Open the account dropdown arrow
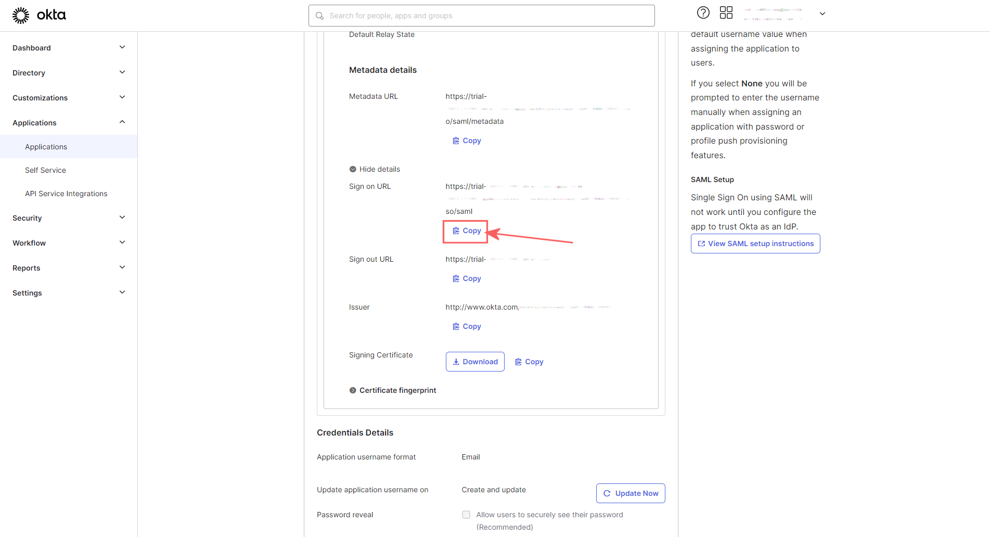Image resolution: width=990 pixels, height=537 pixels. pyautogui.click(x=822, y=14)
